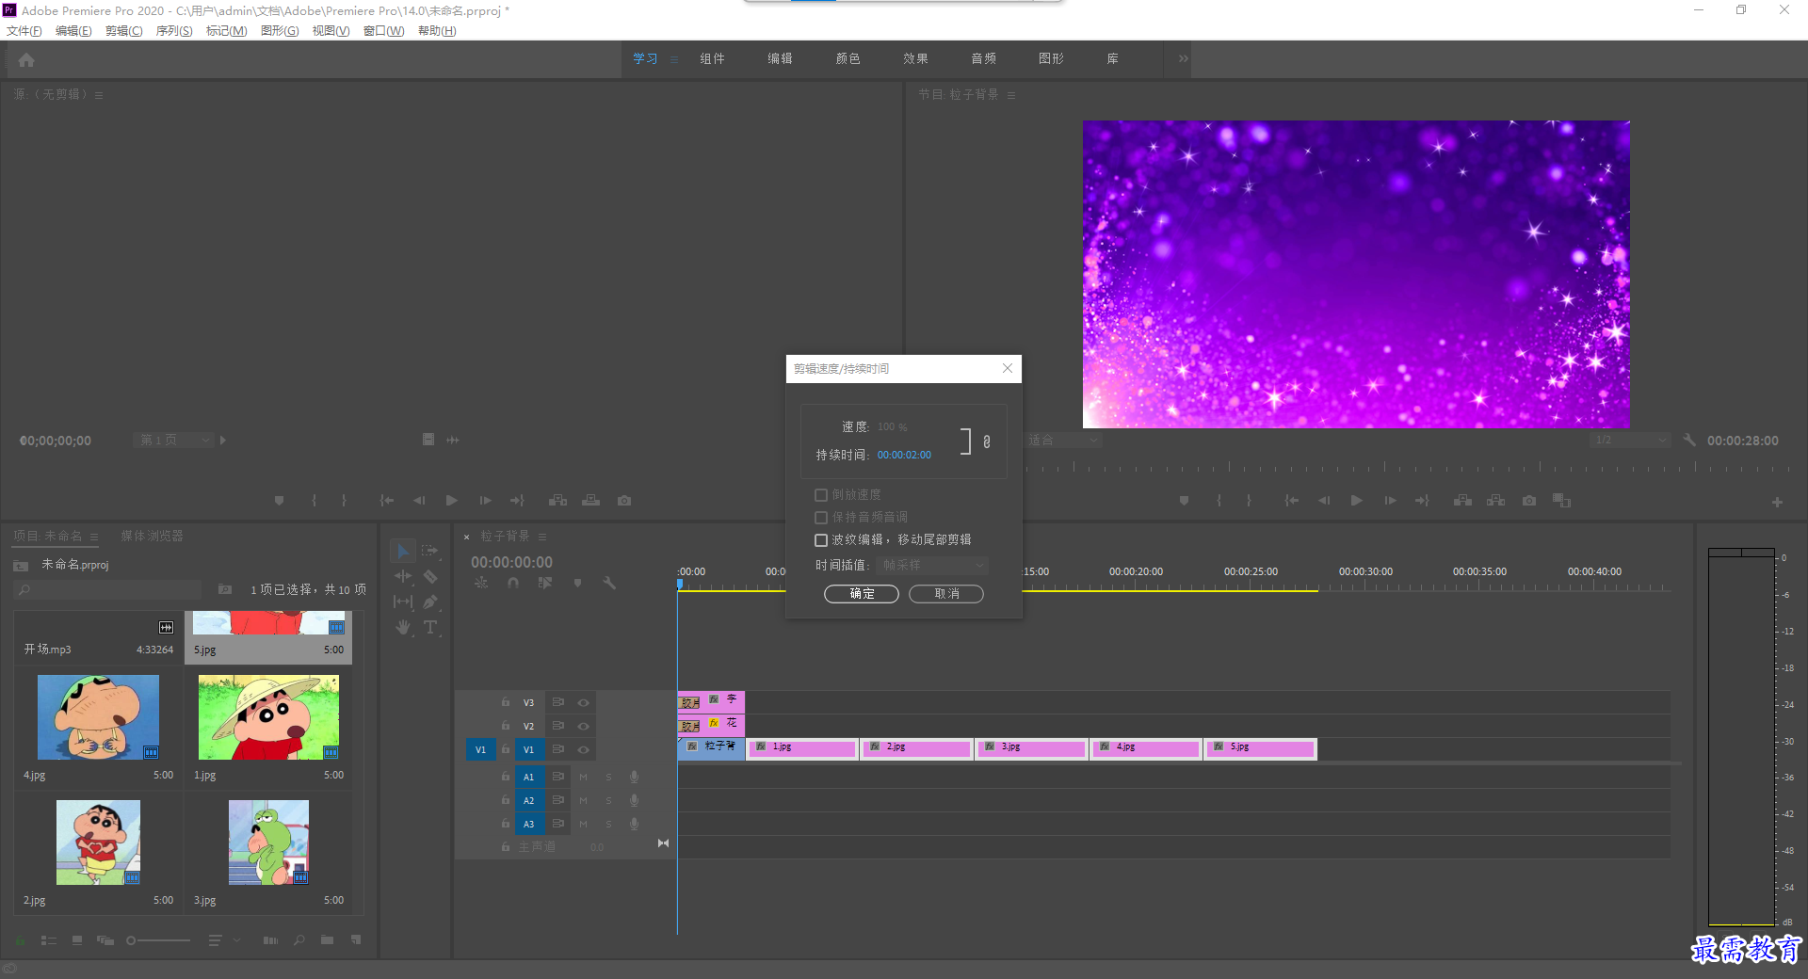This screenshot has width=1808, height=979.
Task: Click the Home icon
Action: (x=26, y=60)
